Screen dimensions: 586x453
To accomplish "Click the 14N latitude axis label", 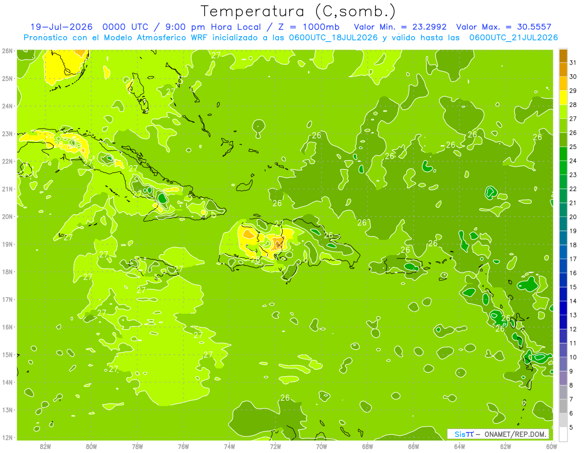I will pos(7,382).
